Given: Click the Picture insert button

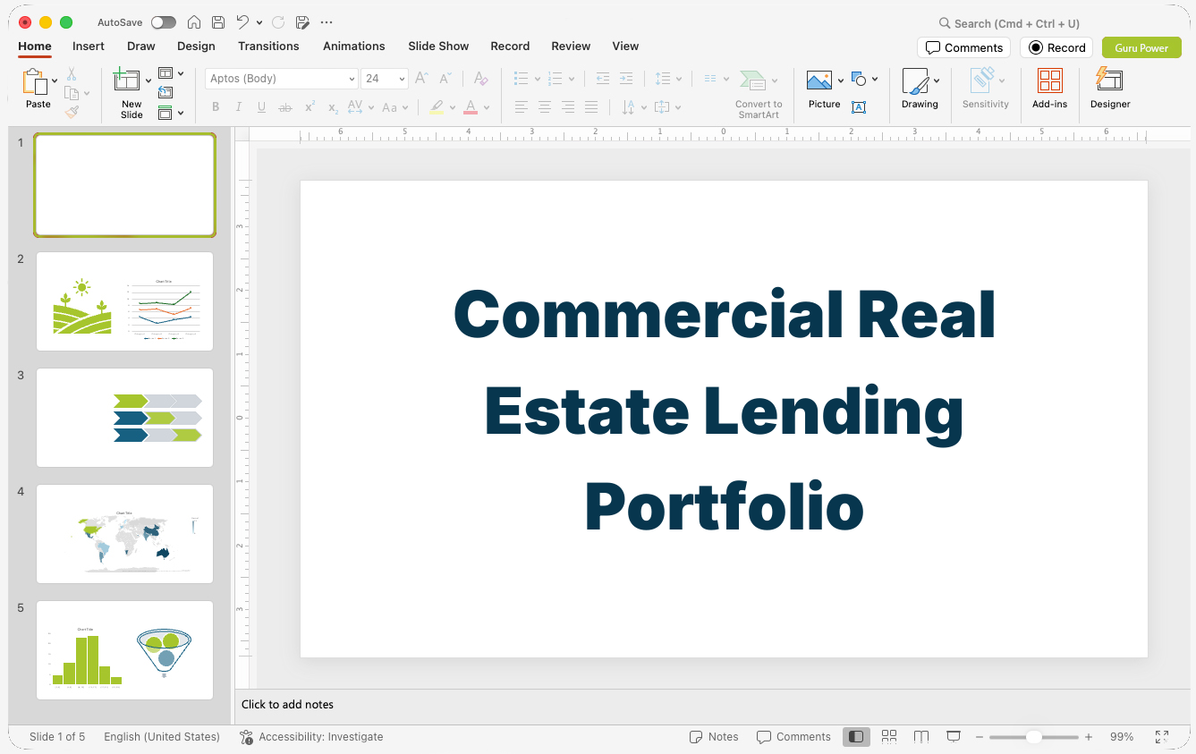Looking at the screenshot, I should tap(824, 89).
